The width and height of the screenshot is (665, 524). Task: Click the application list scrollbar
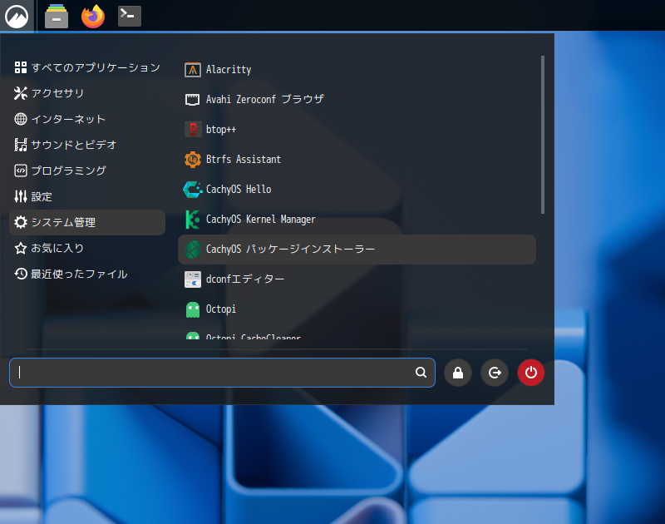tap(543, 135)
